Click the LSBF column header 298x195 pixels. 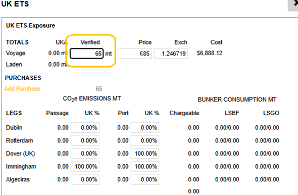(232, 113)
